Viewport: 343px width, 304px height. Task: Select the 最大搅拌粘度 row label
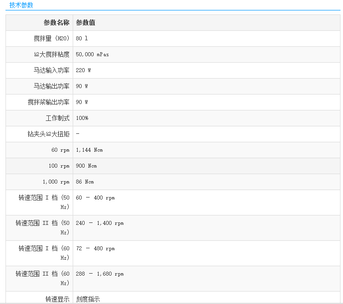(x=48, y=54)
